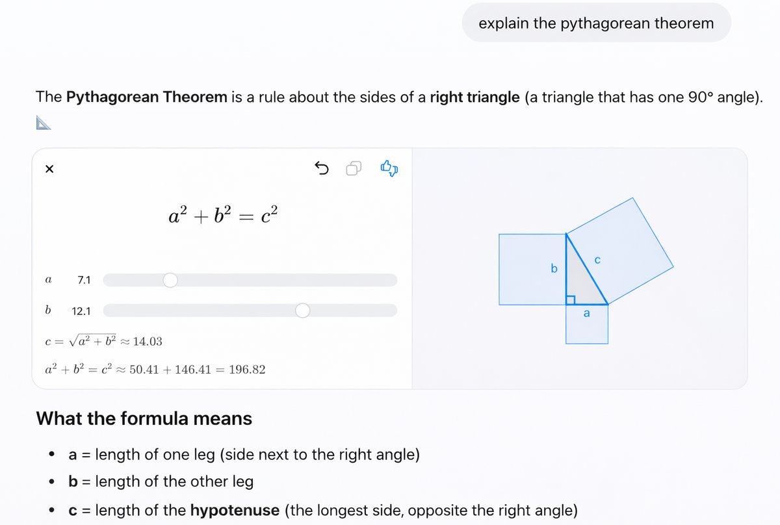Click the undo/reset arrow icon
780x525 pixels.
[322, 168]
